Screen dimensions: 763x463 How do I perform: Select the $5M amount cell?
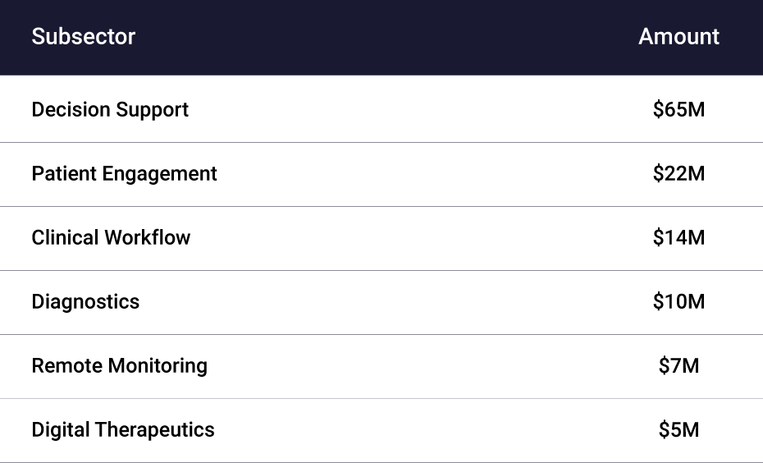tap(678, 430)
